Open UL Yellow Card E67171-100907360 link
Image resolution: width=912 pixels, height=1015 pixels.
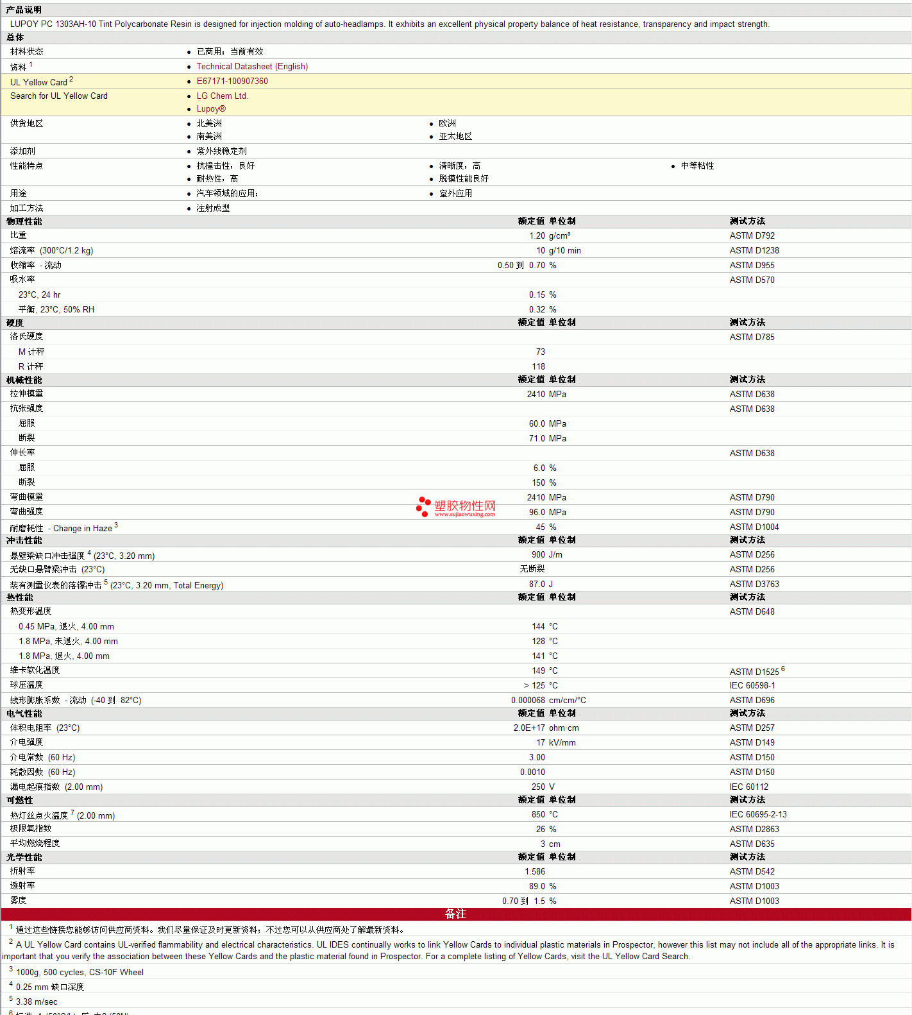coord(232,81)
